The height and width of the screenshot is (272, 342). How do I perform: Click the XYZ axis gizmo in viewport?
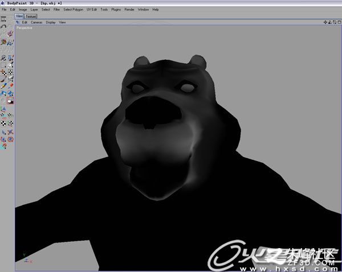27,258
